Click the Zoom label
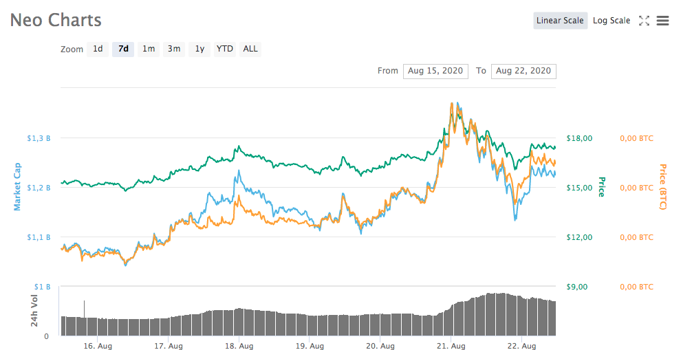Screen dimensions: 692x350 coord(72,50)
